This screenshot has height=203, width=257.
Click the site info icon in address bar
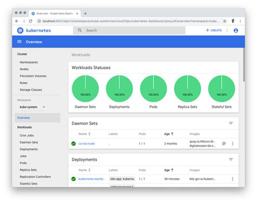(x=39, y=21)
